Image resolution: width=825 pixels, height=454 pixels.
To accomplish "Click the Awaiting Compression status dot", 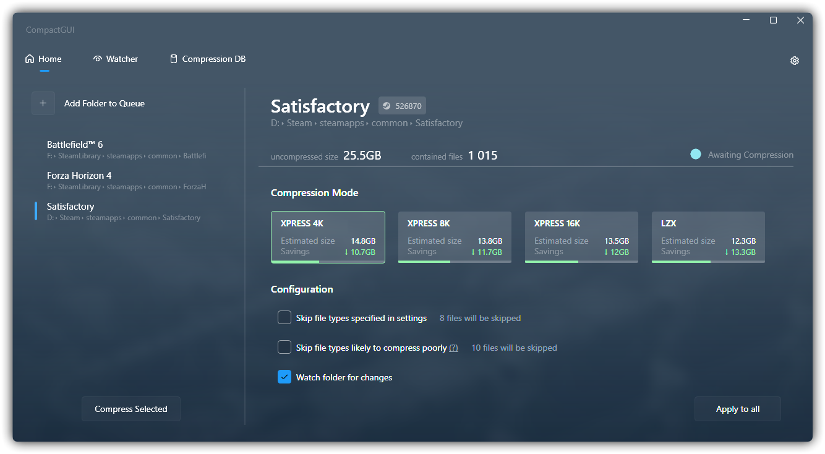I will pos(696,155).
